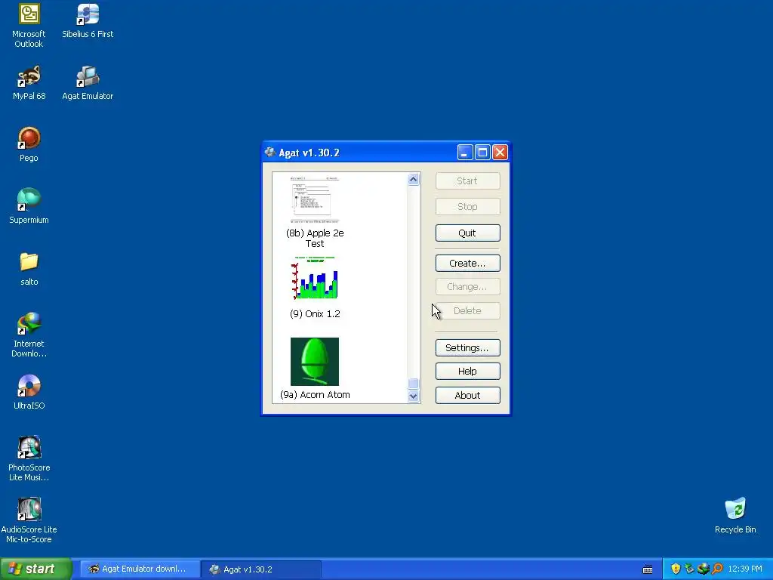Click the list scrollbar up arrow
The width and height of the screenshot is (773, 580).
tap(413, 179)
